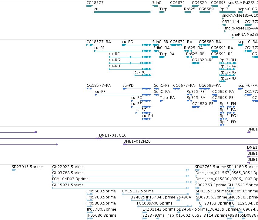Select the FGM104D03.3prime EST label

70,179
